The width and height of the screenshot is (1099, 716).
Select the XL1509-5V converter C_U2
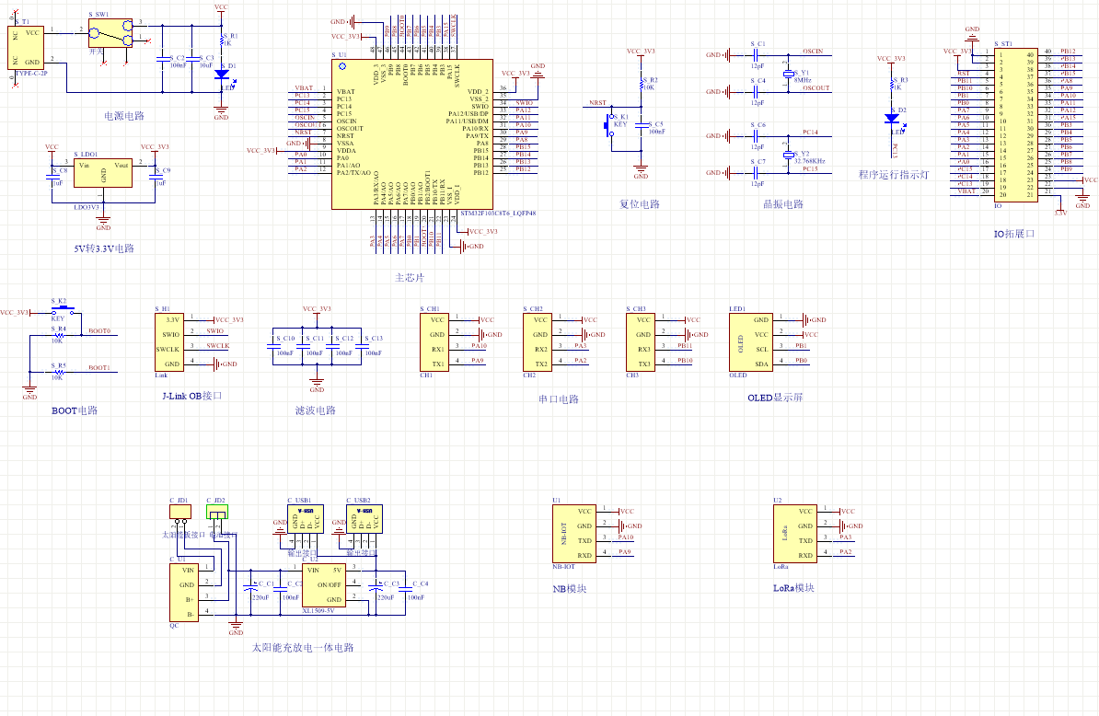pyautogui.click(x=323, y=585)
